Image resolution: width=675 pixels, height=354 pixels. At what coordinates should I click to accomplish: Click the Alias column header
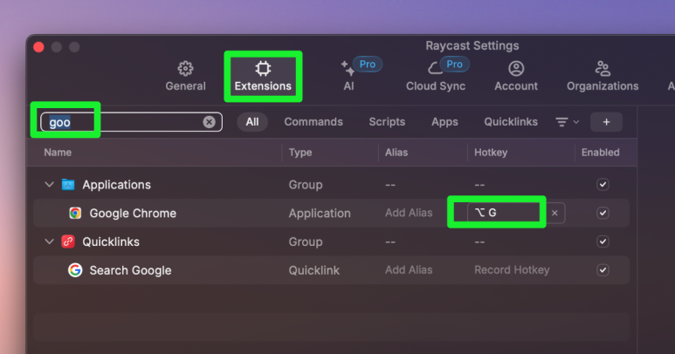(396, 153)
